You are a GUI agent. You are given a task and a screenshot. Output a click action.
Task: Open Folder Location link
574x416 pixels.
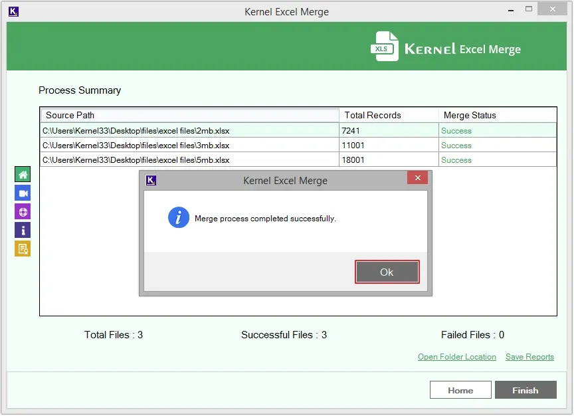tap(456, 357)
